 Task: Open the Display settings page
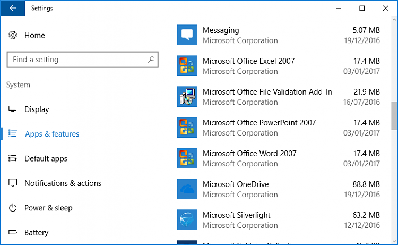click(37, 109)
